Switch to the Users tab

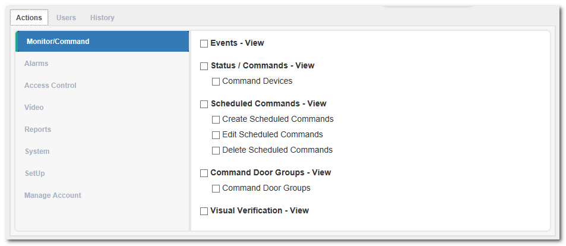[66, 18]
